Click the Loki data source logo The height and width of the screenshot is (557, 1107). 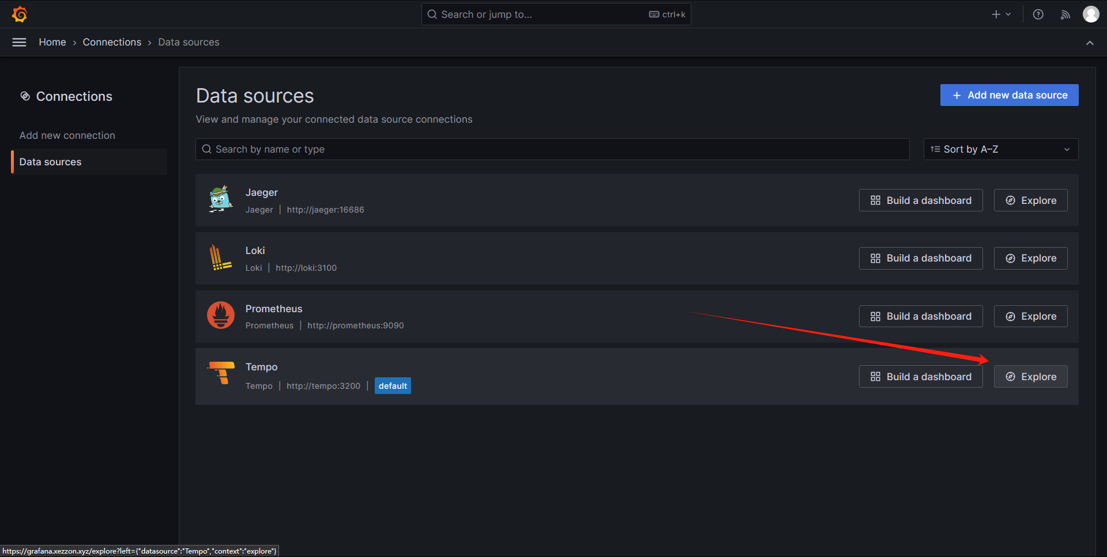pos(220,258)
